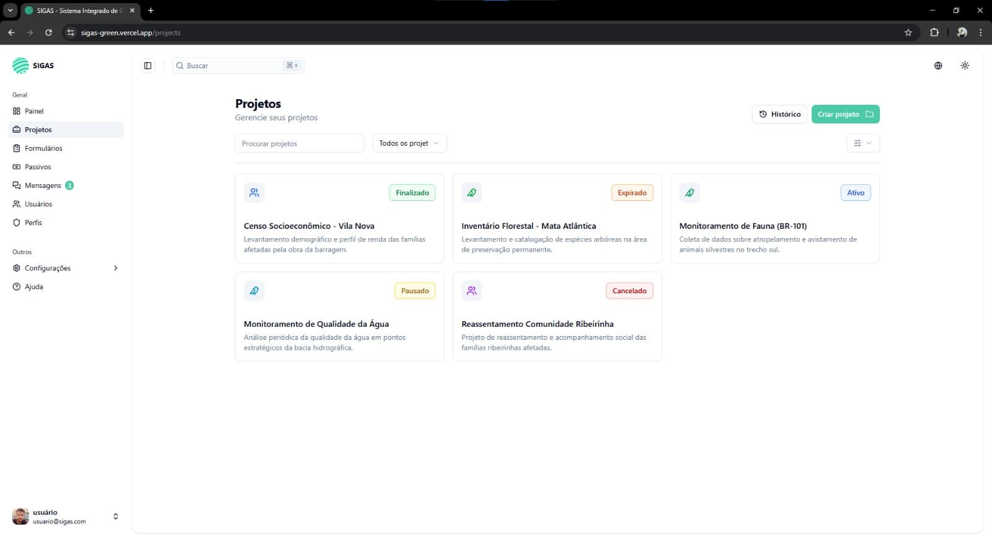Bookmark this page with star icon
The width and height of the screenshot is (992, 537).
tap(908, 33)
